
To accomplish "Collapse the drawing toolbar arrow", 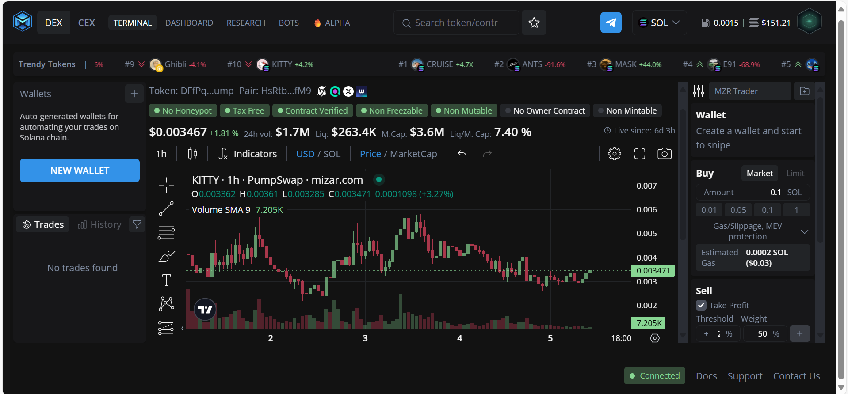I will point(182,328).
